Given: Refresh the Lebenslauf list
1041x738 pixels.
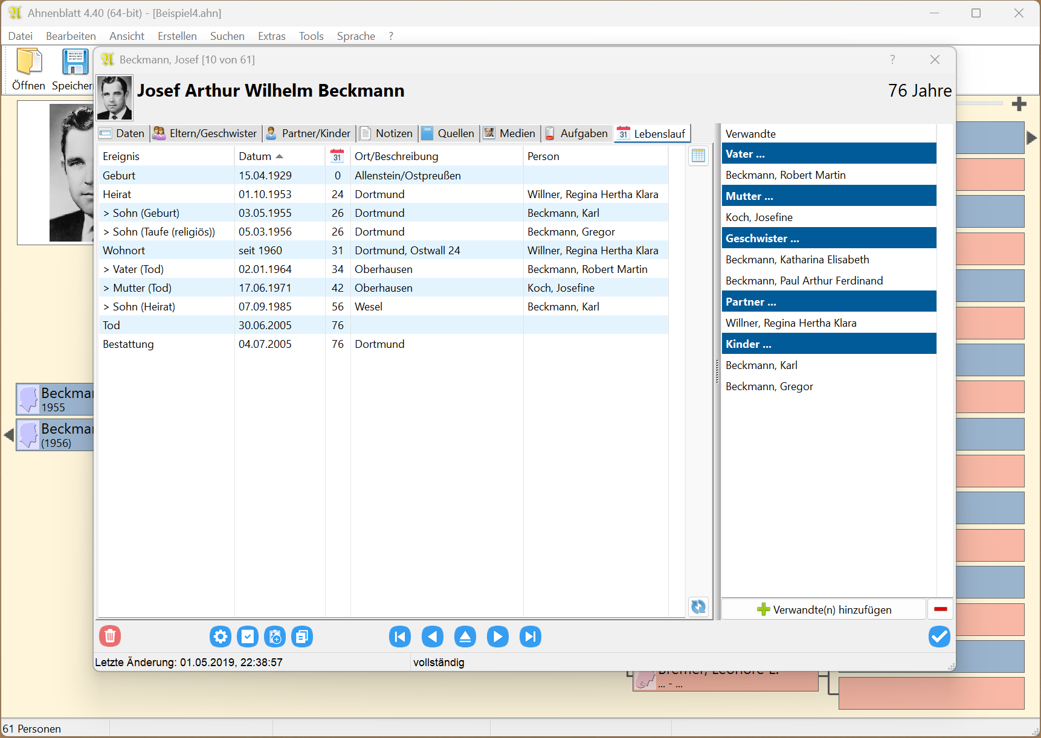Looking at the screenshot, I should tap(698, 606).
